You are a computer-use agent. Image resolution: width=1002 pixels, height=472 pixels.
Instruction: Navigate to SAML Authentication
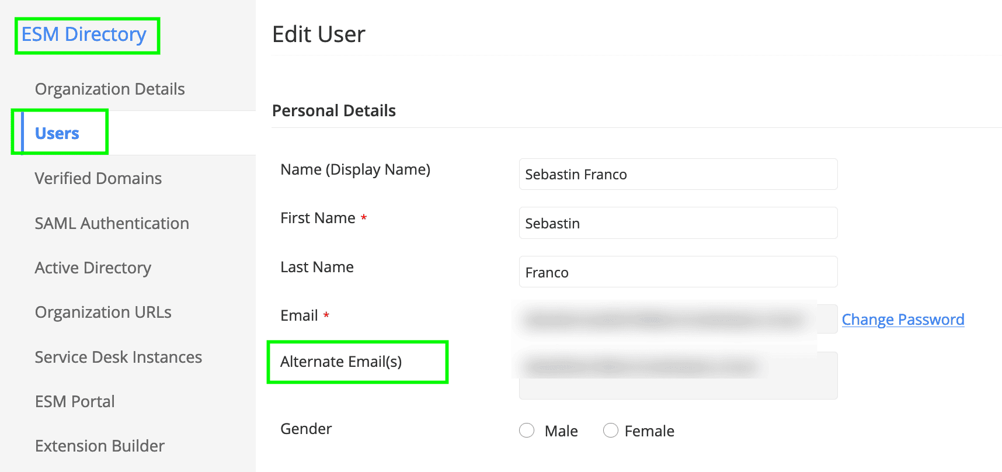pos(112,223)
